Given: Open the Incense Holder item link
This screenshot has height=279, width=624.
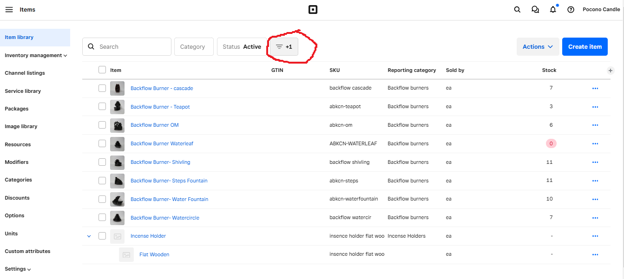Looking at the screenshot, I should (x=148, y=236).
